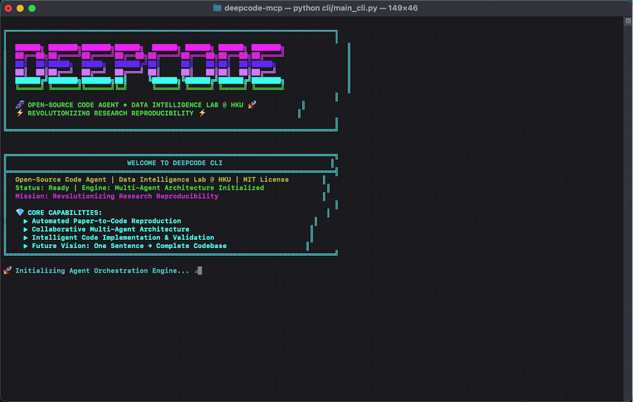Expand the Collaborative Multi-Agent Architecture arrow bullet
This screenshot has height=402, width=633.
[x=26, y=229]
